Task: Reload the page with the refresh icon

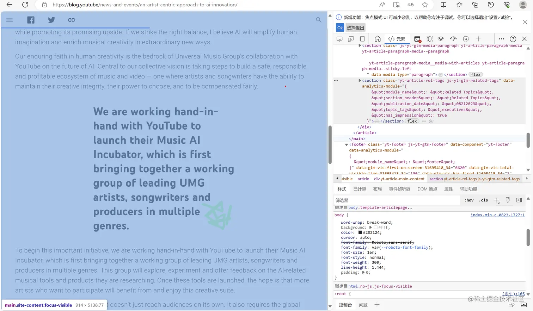Action: [x=25, y=5]
